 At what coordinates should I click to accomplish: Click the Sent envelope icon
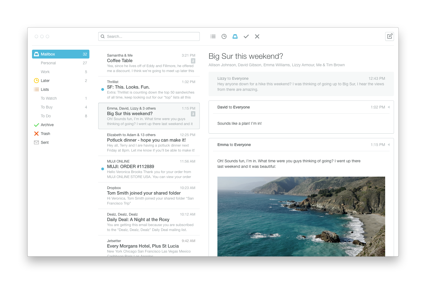pos(36,142)
